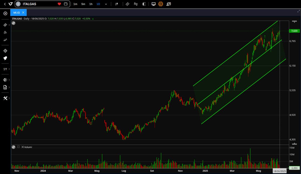Click the platform logo next to the back arrow
This screenshot has width=301, height=174.
tap(11, 4)
